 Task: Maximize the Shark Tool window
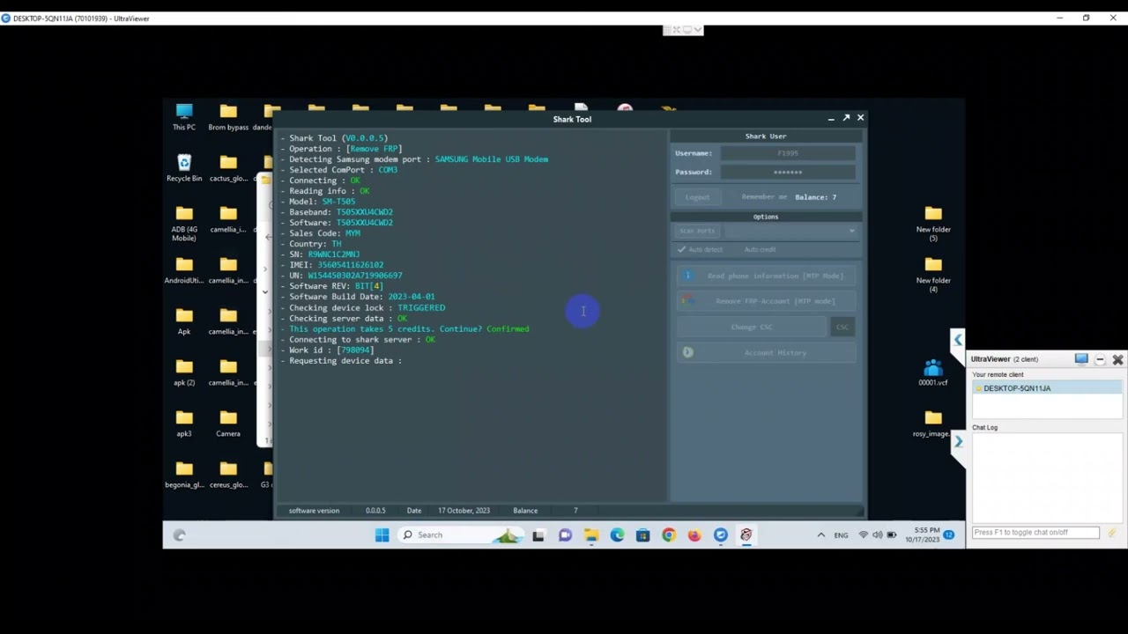[x=846, y=117]
